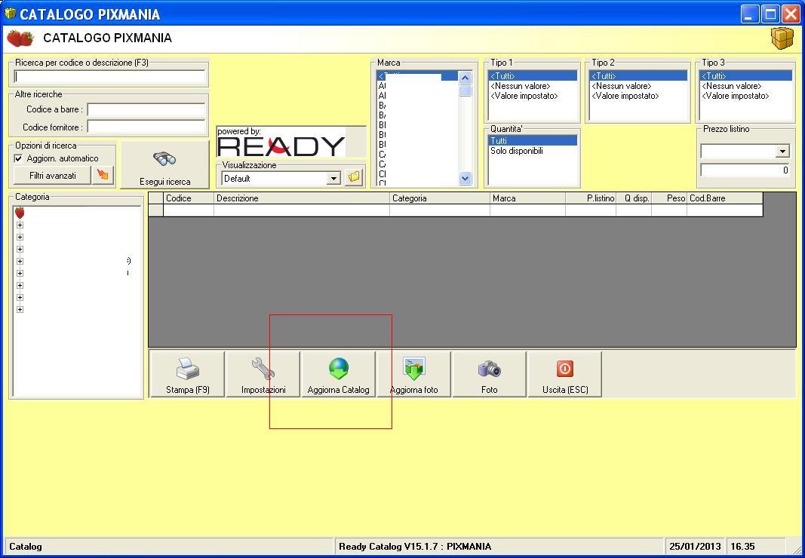Select <Tutti> in Tipo 3 list

pyautogui.click(x=746, y=76)
